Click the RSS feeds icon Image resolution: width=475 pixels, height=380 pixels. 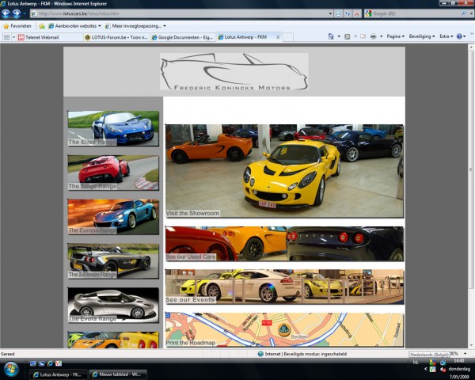click(x=348, y=36)
